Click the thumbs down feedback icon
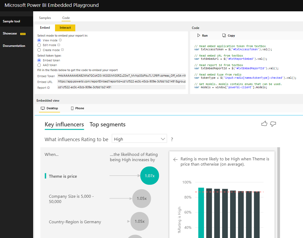The width and height of the screenshot is (303, 238). (x=273, y=124)
